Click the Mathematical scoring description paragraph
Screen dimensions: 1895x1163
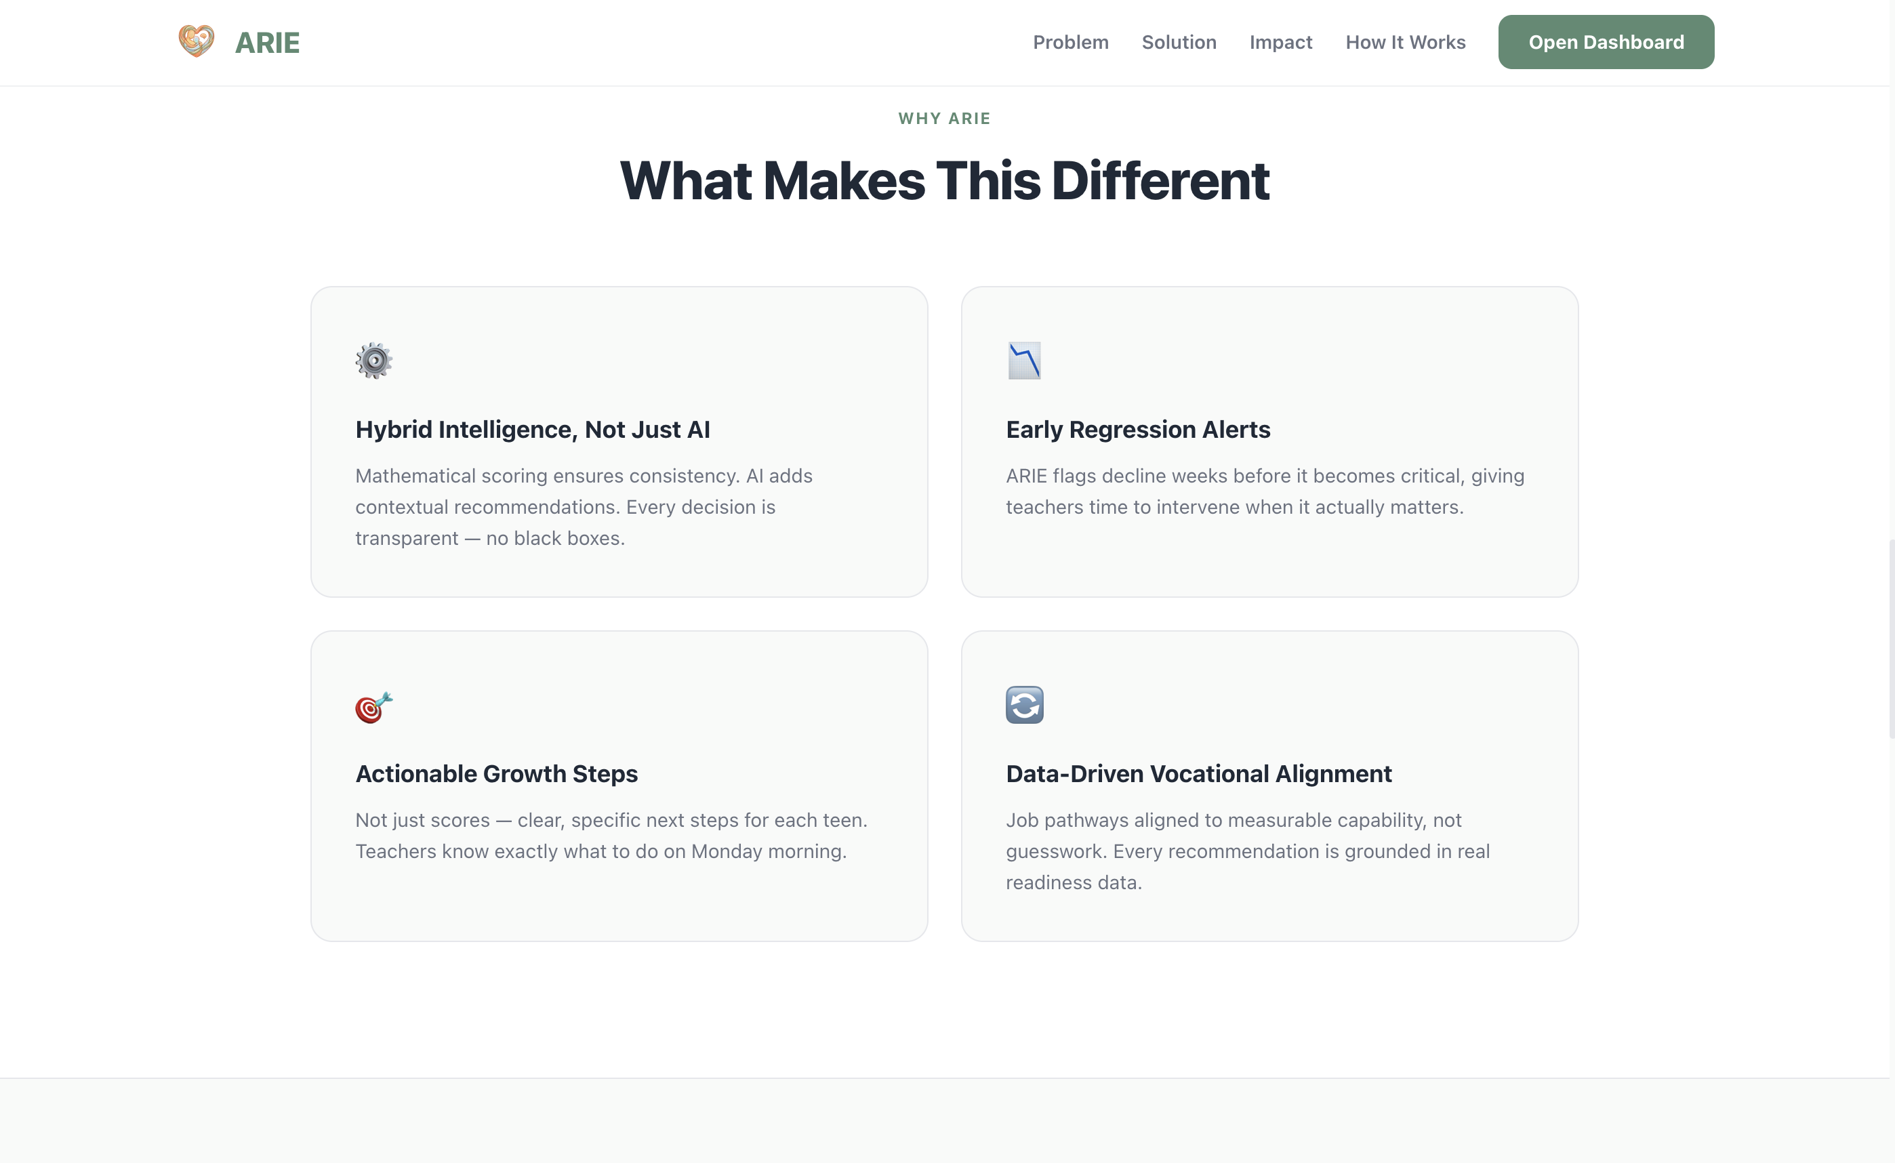coord(584,507)
